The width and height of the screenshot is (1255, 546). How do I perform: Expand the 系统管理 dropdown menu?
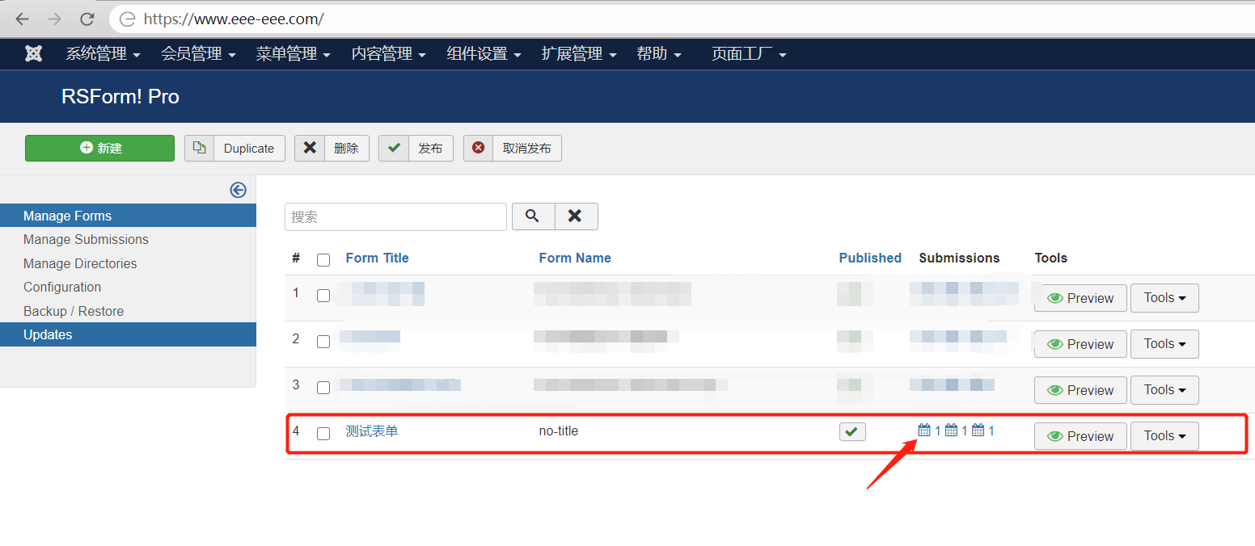[x=103, y=54]
